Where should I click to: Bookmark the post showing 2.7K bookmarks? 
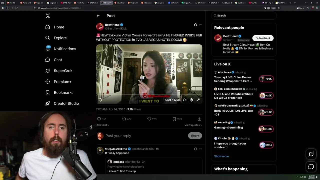point(174,119)
